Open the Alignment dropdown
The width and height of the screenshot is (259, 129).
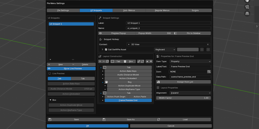pyautogui.click(x=190, y=93)
